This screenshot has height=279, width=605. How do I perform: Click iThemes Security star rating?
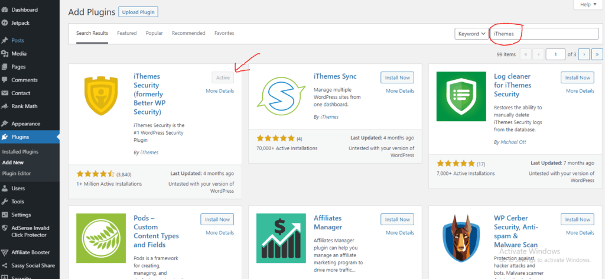pyautogui.click(x=95, y=174)
